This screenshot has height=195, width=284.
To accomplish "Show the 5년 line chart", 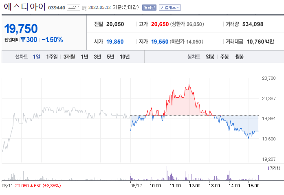I will coord(110,57).
